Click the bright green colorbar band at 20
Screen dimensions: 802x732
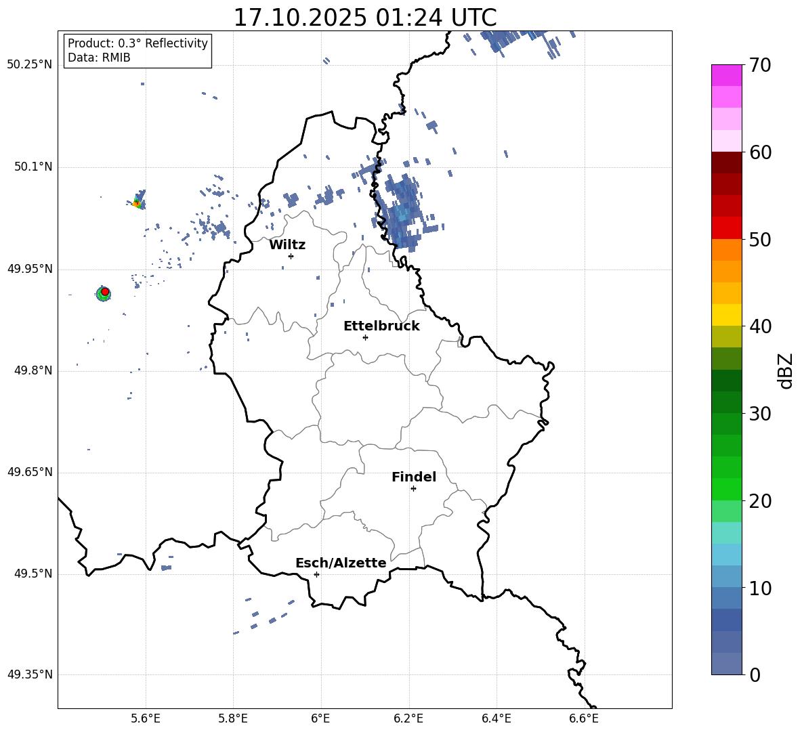coord(726,489)
